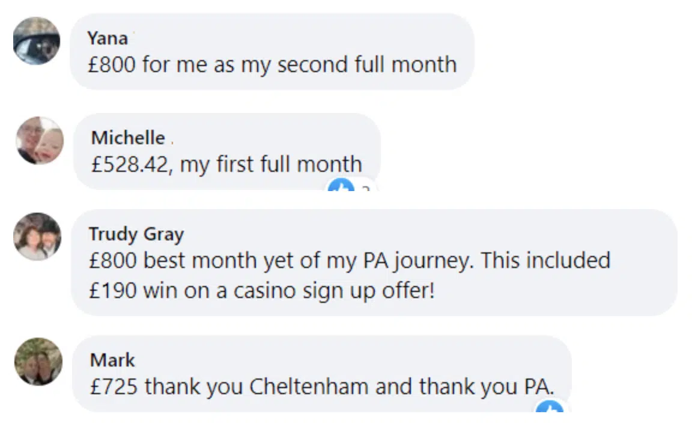This screenshot has height=423, width=692.
Task: Open Yana's profile picture
Action: pos(37,41)
